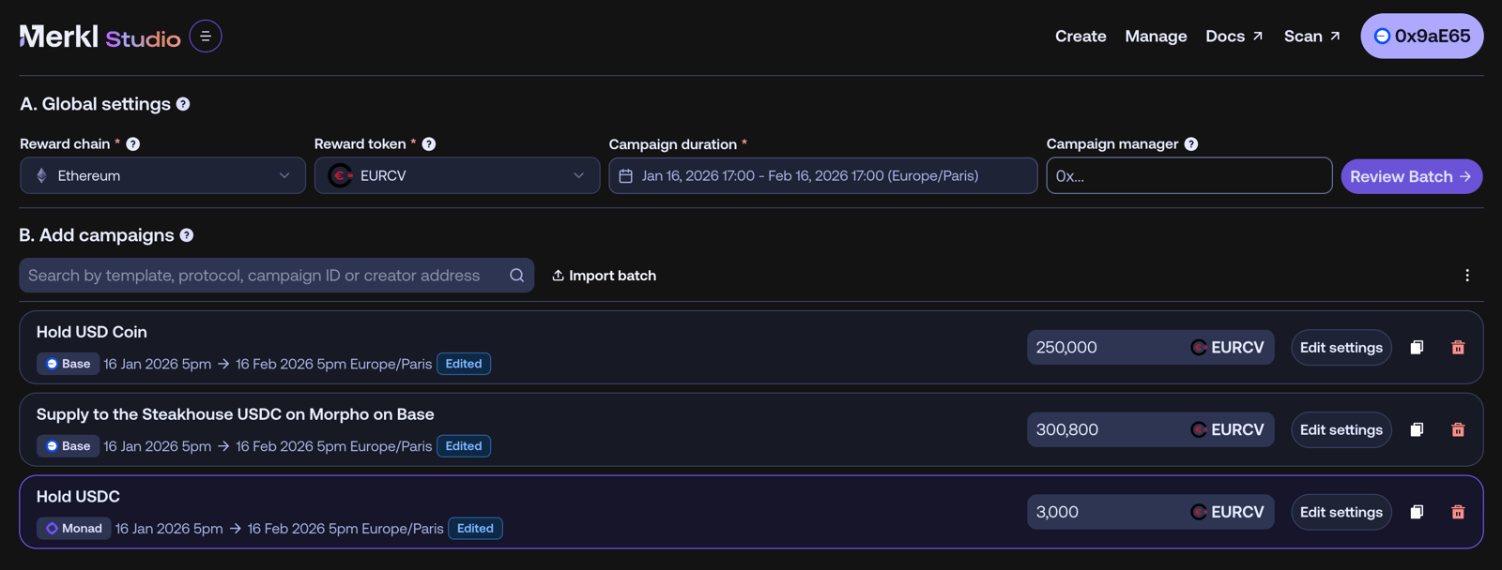This screenshot has width=1502, height=570.
Task: Focus the campaign search box
Action: point(277,276)
